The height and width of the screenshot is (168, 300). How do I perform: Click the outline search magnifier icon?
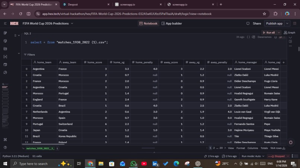point(3,84)
